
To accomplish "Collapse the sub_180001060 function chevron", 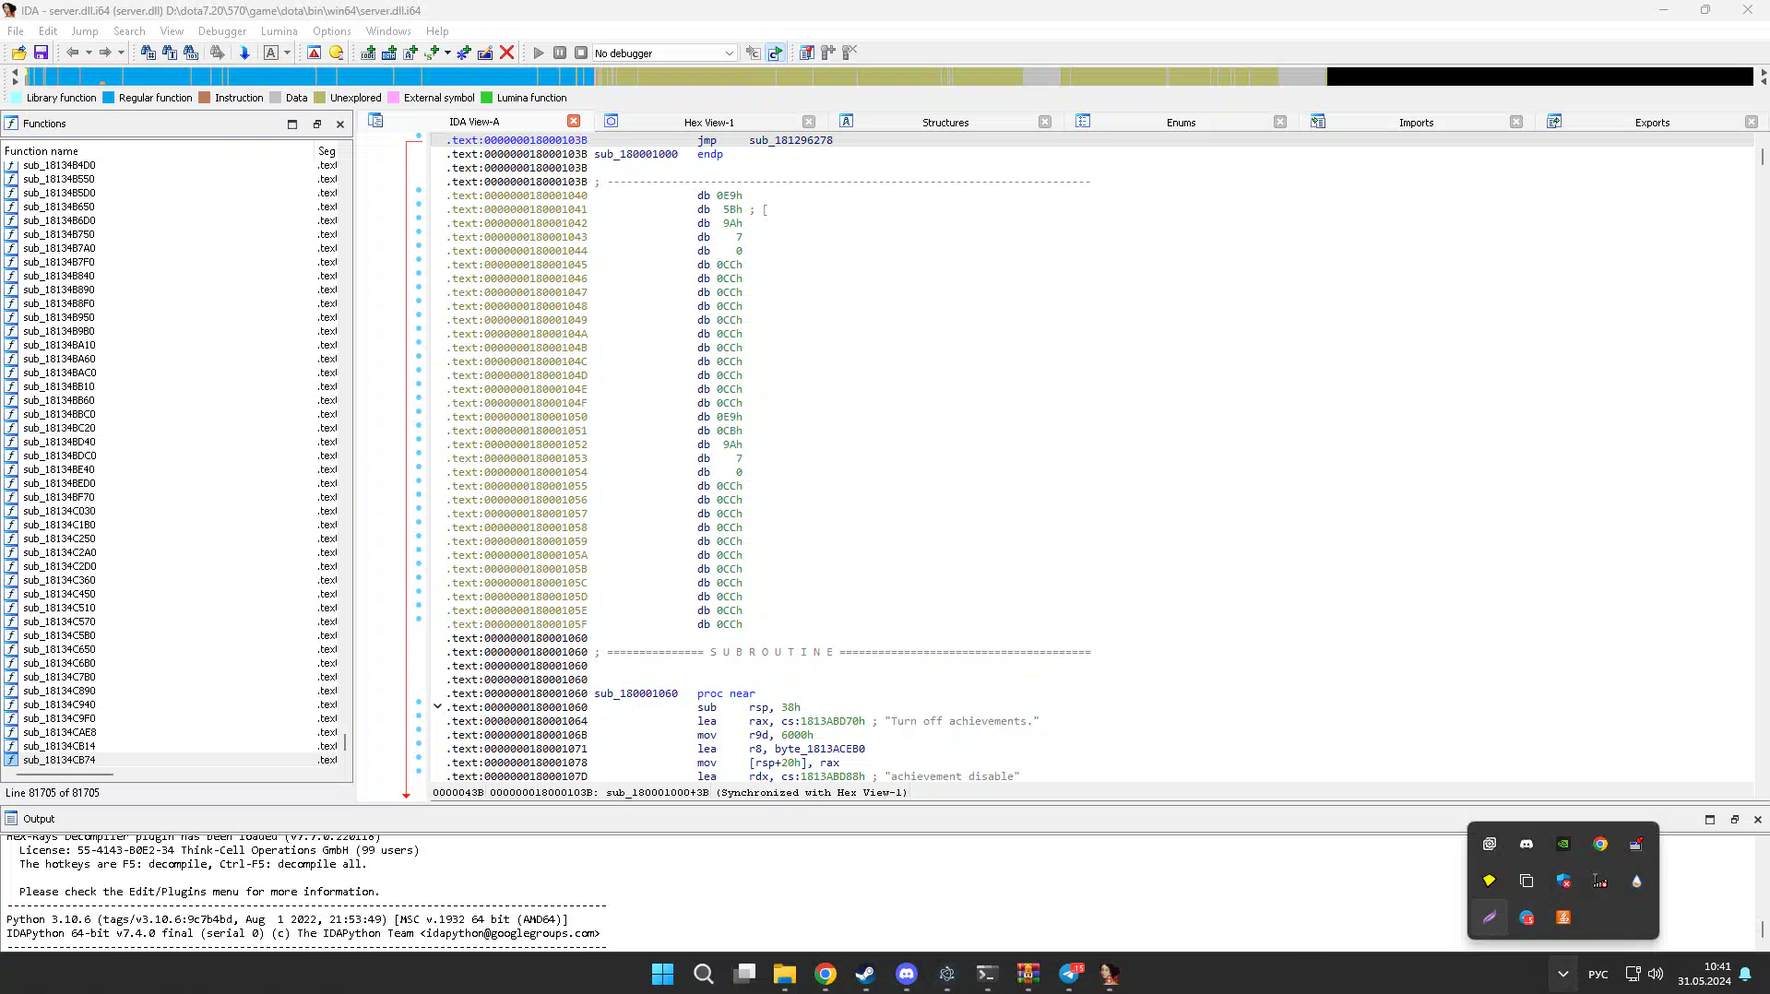I will (x=437, y=706).
